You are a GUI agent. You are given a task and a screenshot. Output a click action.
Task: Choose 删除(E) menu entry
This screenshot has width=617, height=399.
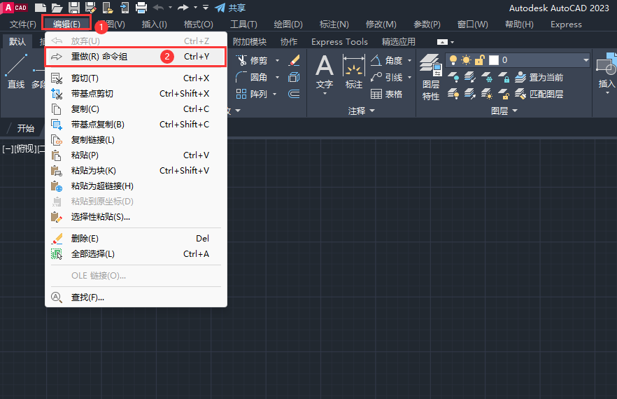point(136,239)
